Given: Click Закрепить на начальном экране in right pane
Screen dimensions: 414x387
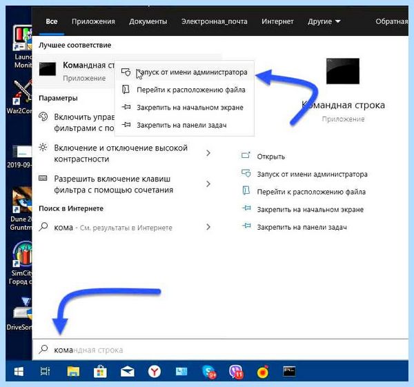Looking at the screenshot, I should [x=310, y=210].
